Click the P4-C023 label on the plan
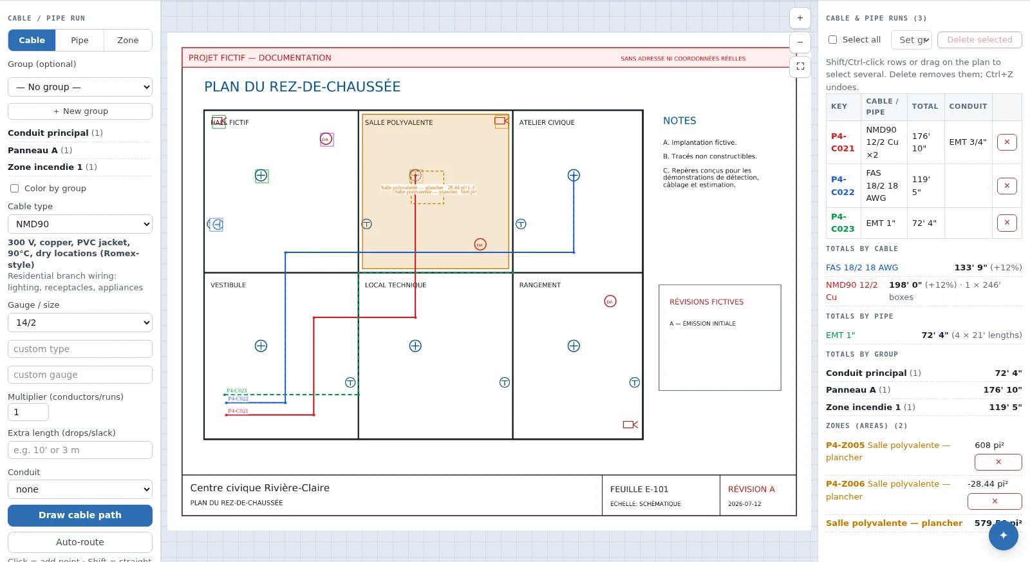 coord(237,391)
